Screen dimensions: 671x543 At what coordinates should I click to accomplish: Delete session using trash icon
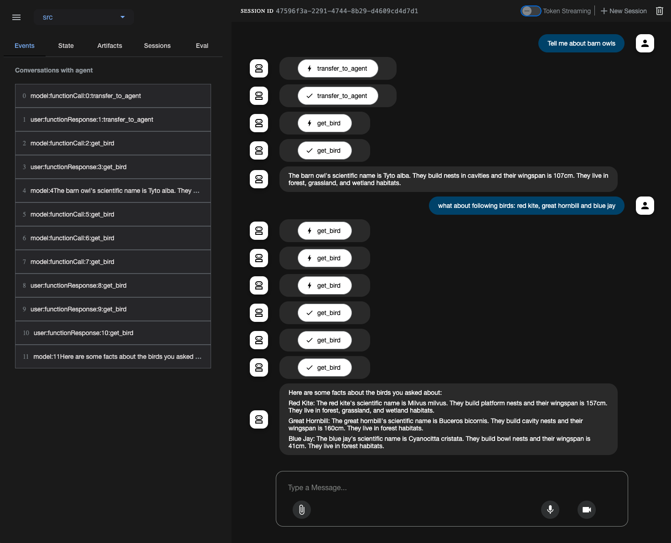coord(659,11)
